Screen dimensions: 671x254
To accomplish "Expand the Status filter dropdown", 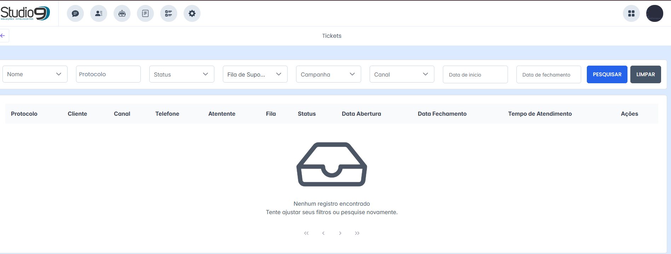I will (181, 74).
